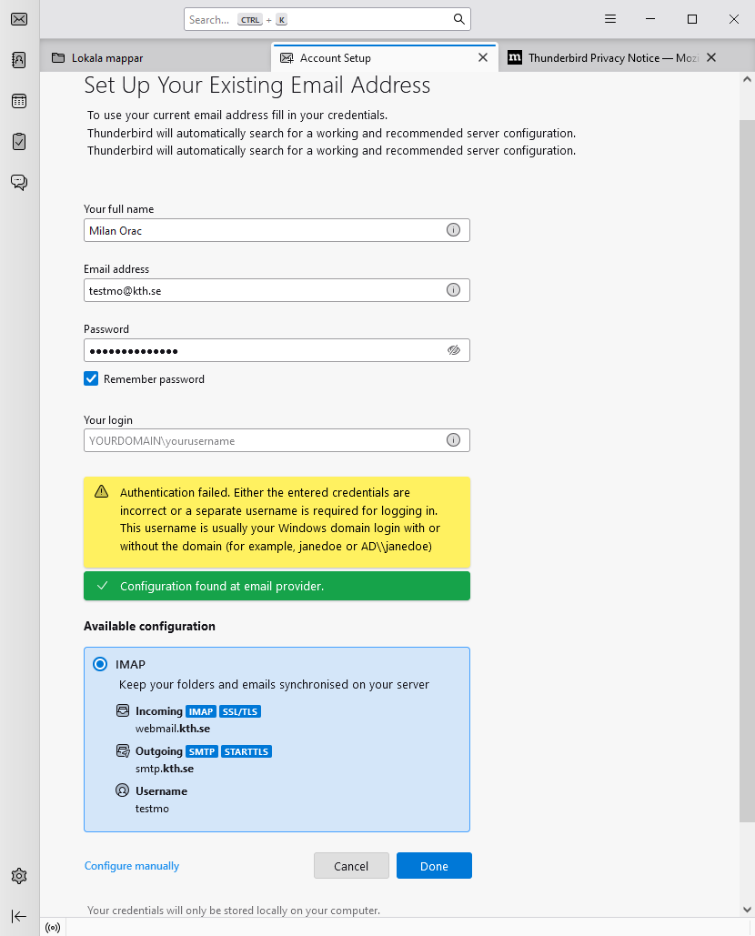Open the Thunderbird app menu
755x936 pixels.
[610, 19]
